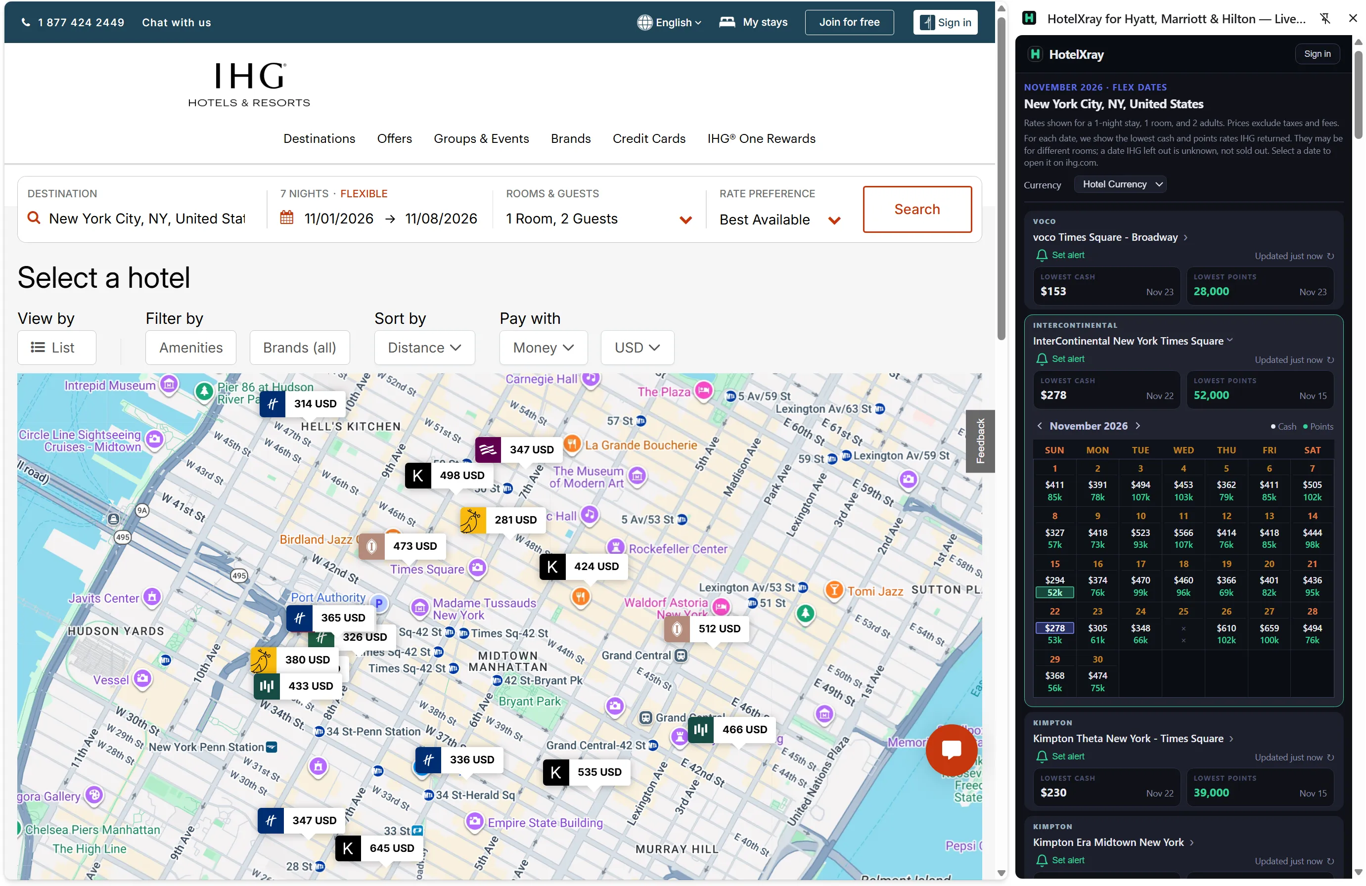Select the 347 USD Crowne Plaza map marker
Image resolution: width=1366 pixels, height=886 pixels.
[x=519, y=450]
